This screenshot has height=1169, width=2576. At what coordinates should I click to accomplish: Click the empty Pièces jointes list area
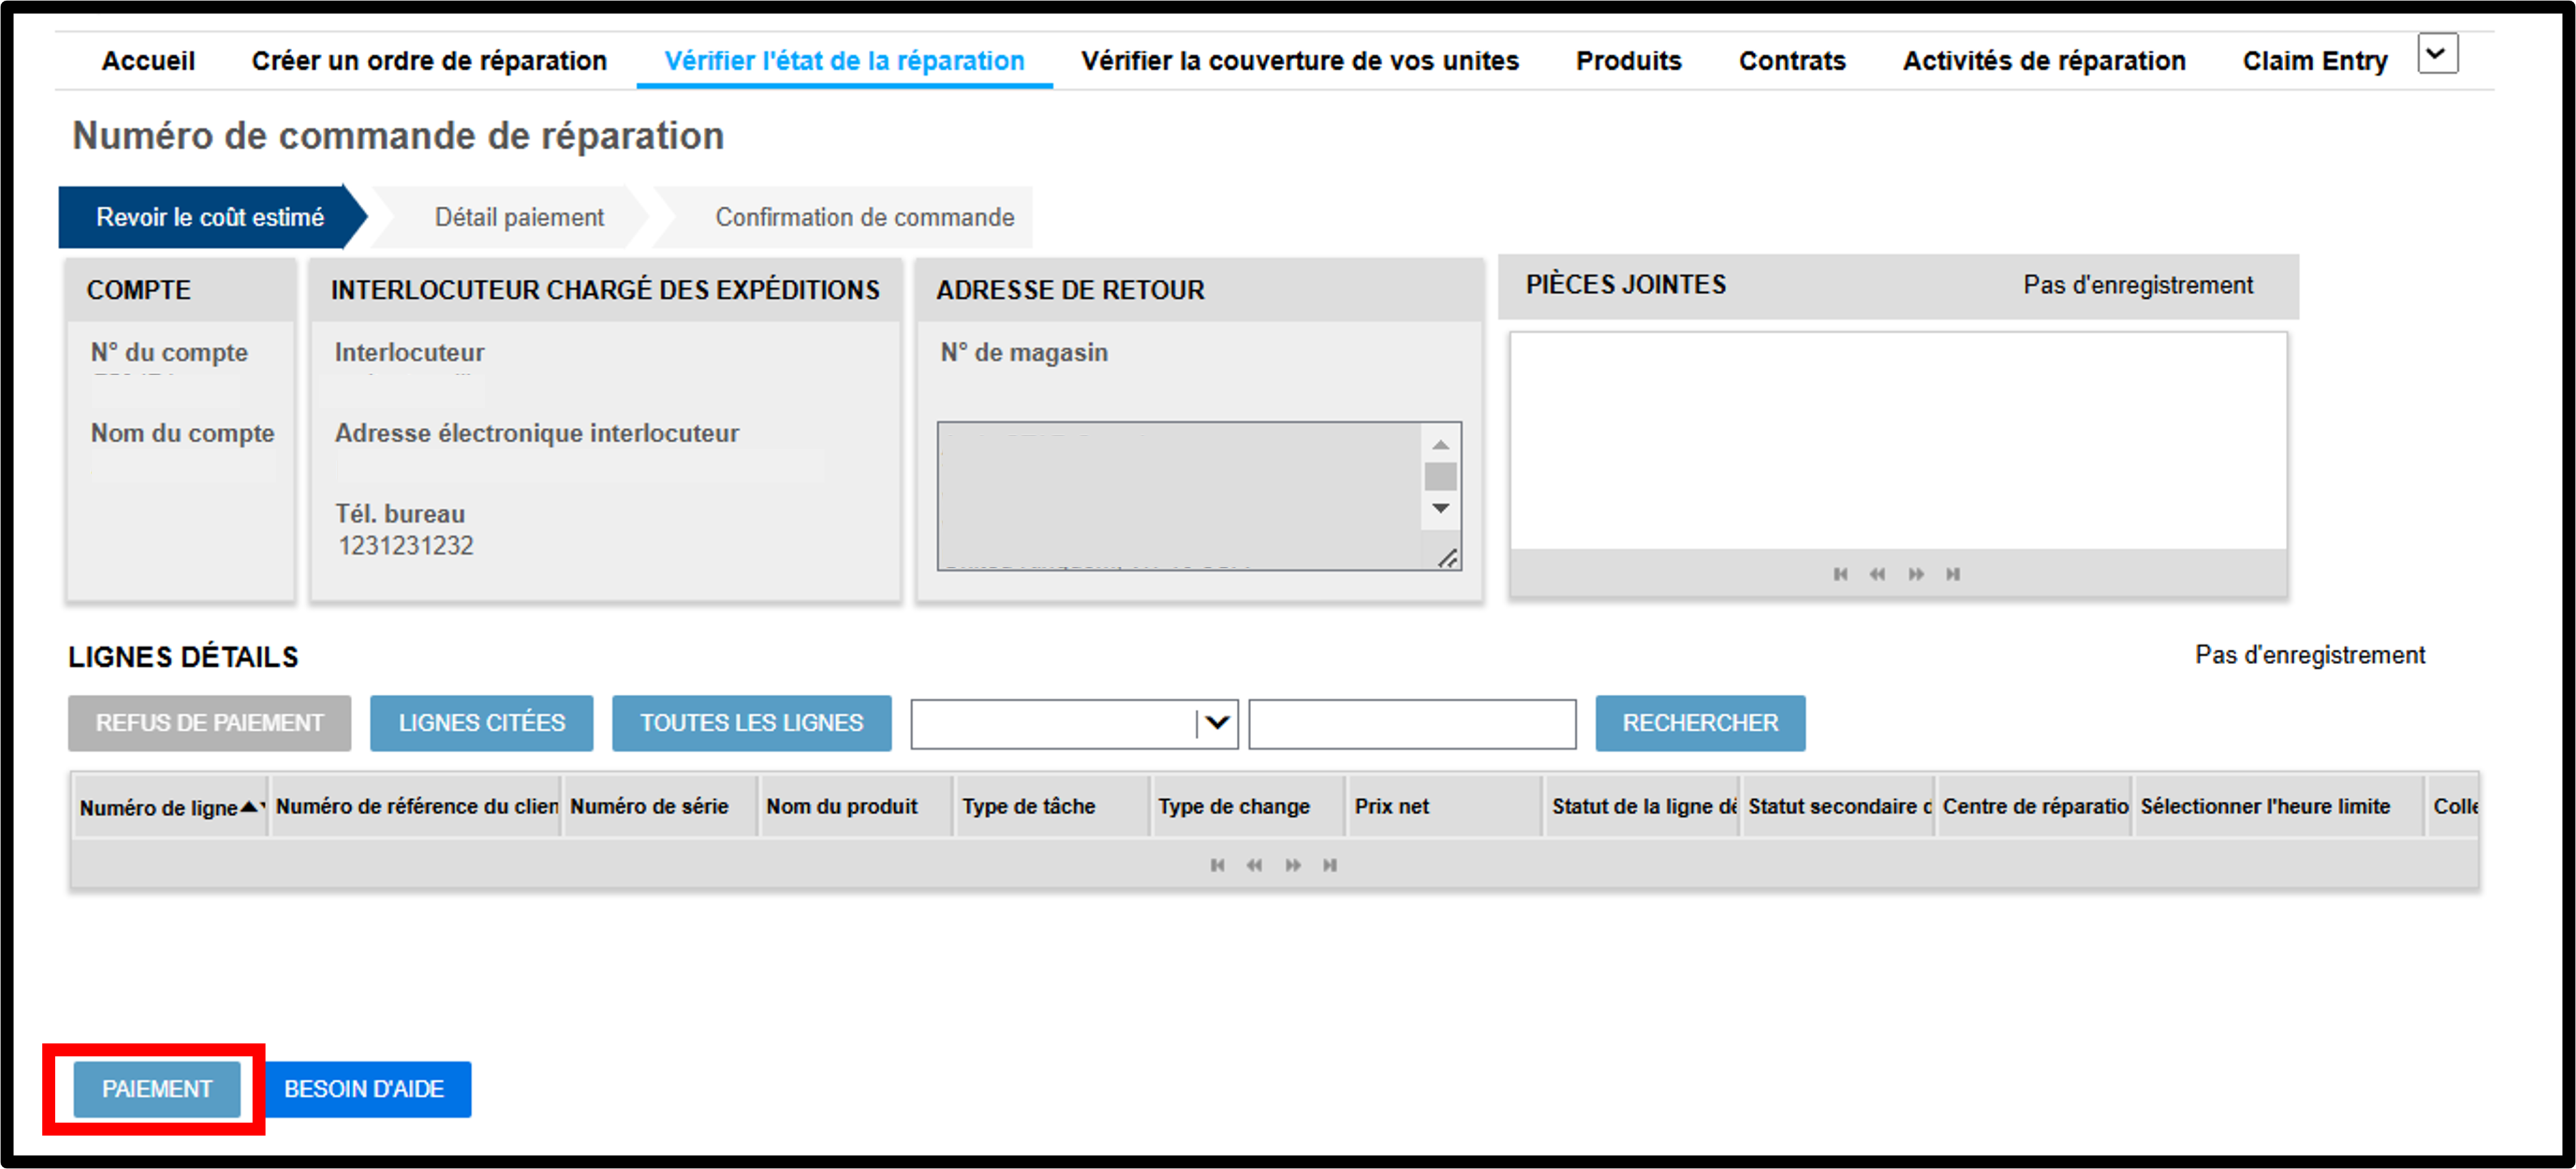coord(1898,441)
